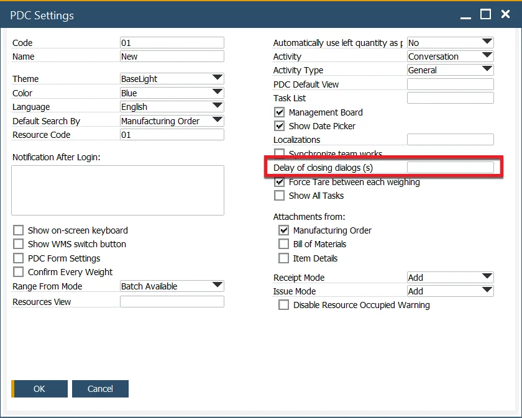522x418 pixels.
Task: Click the Resources View field
Action: click(x=172, y=301)
